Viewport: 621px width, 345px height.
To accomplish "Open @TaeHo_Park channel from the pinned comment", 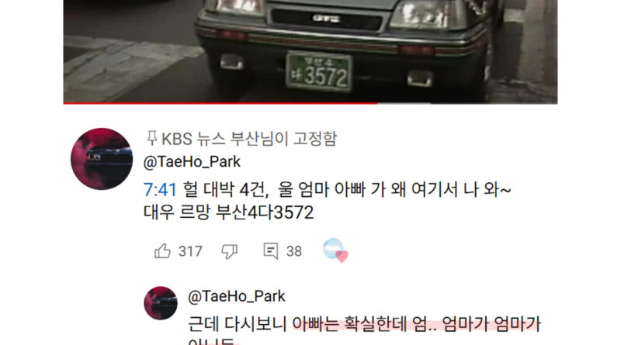I will 192,162.
